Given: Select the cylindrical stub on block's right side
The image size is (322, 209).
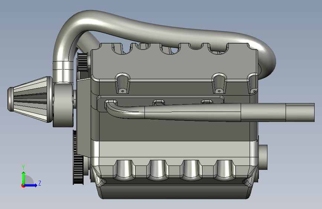Looking at the screenshot, I should (263, 157).
